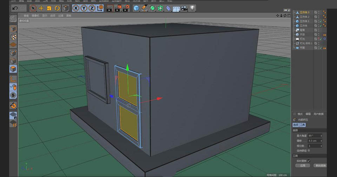The width and height of the screenshot is (337, 177).
Task: Click the 偏移 value field
Action: pos(314,141)
